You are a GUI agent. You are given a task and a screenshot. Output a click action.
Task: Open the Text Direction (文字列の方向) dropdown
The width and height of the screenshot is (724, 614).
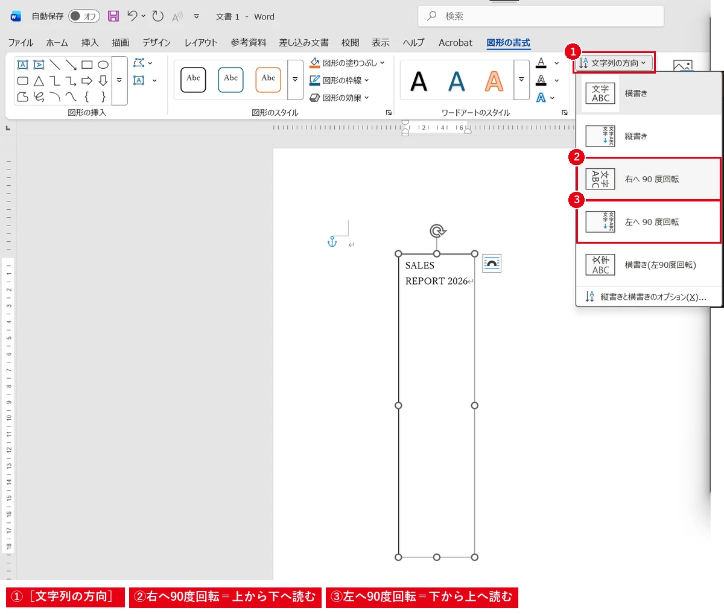pyautogui.click(x=613, y=63)
